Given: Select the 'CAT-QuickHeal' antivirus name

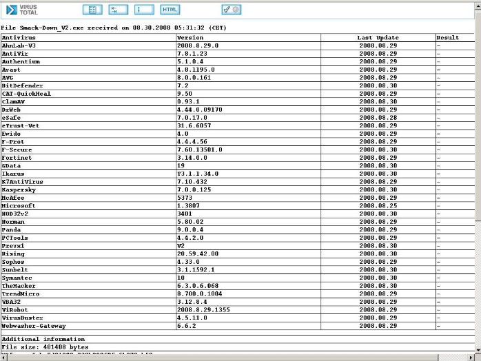Looking at the screenshot, I should pos(26,94).
